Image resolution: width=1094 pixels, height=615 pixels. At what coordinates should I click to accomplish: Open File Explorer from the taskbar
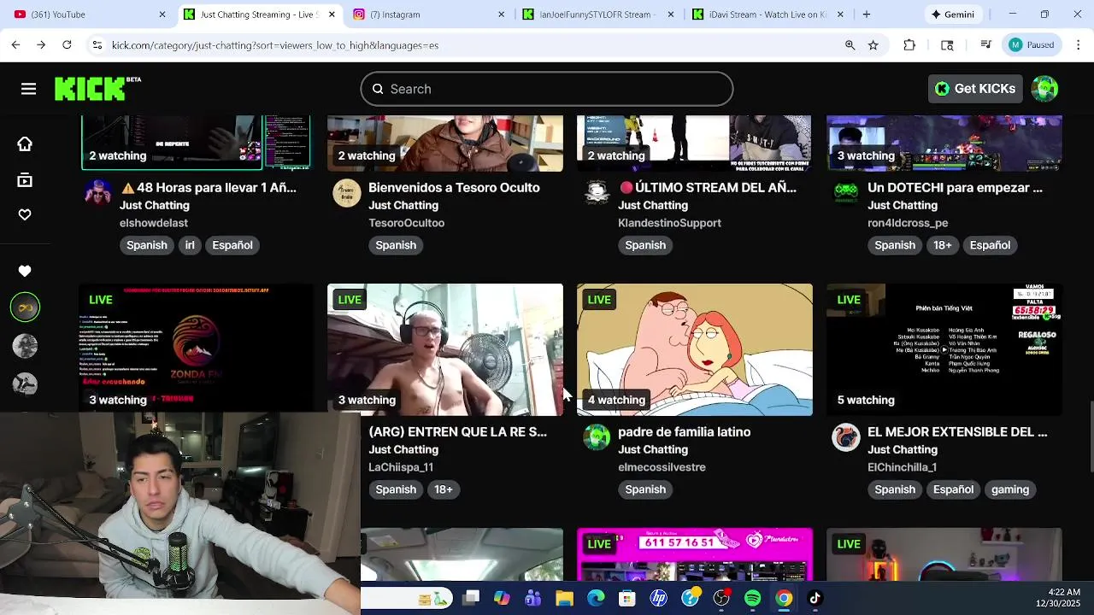point(564,598)
